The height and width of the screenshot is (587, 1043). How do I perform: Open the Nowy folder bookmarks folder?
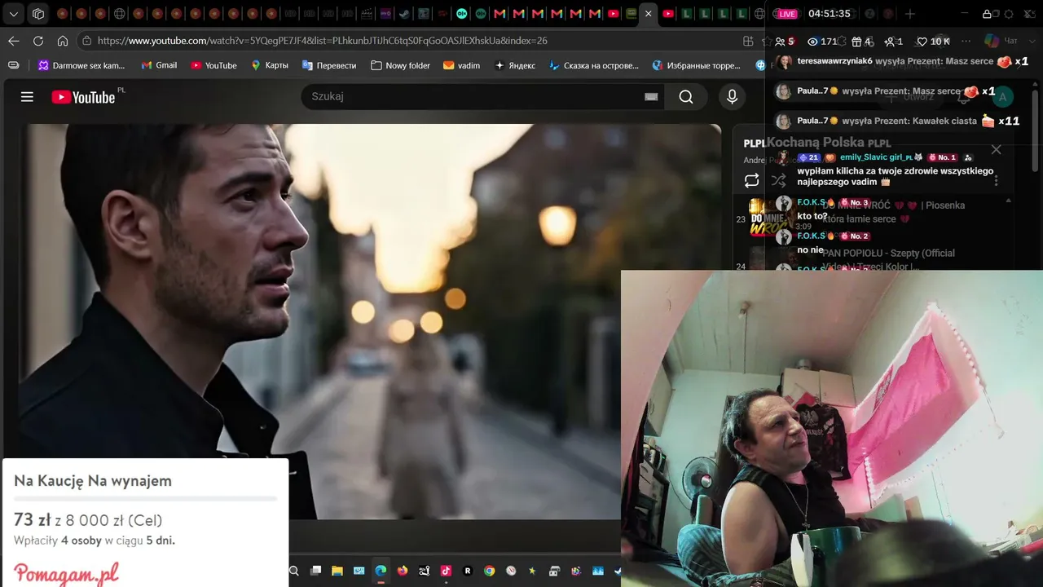[x=400, y=65]
